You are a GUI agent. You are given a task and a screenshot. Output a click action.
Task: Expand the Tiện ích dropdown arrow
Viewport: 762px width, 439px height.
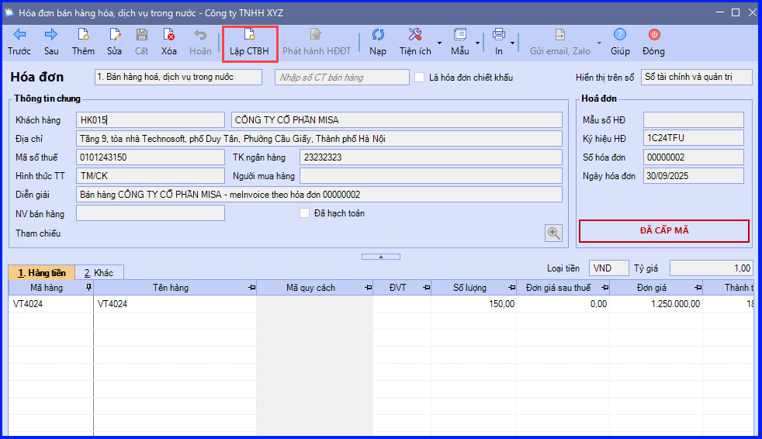439,43
